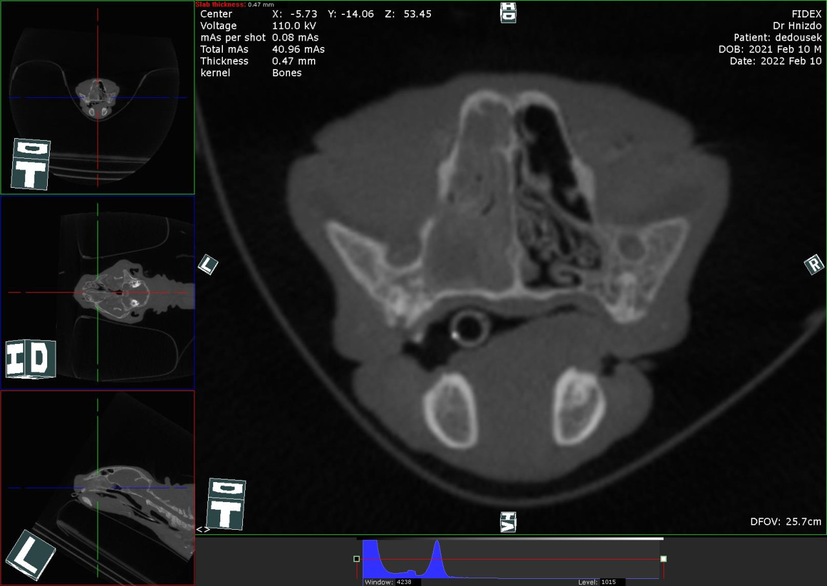Image resolution: width=827 pixels, height=586 pixels.
Task: Click the L orientation cube in sagittal thumbnail
Action: coord(30,554)
